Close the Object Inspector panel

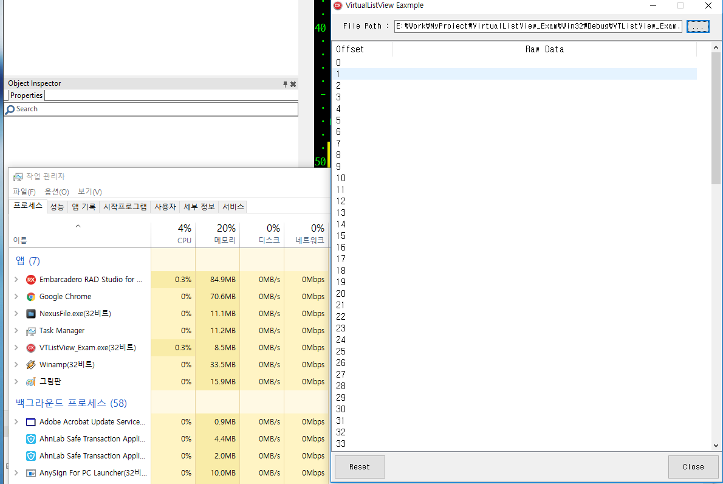[x=293, y=84]
